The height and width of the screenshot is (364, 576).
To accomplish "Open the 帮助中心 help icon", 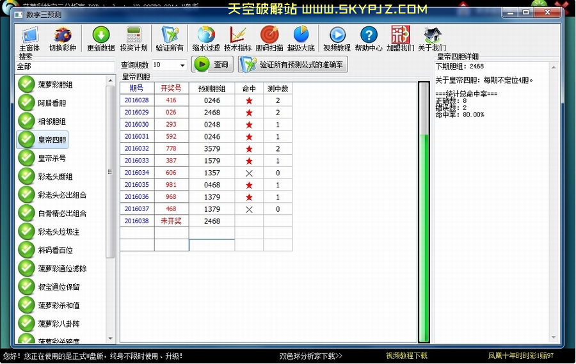I will (x=369, y=36).
